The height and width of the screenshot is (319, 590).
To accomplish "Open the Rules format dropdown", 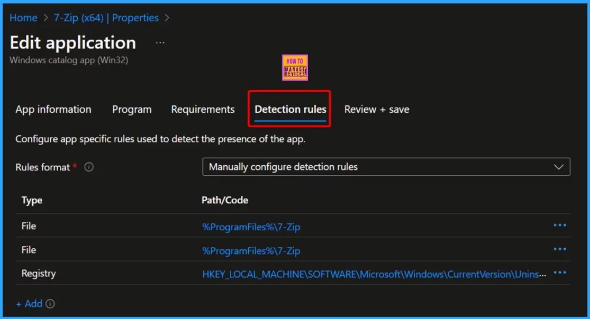I will (386, 166).
